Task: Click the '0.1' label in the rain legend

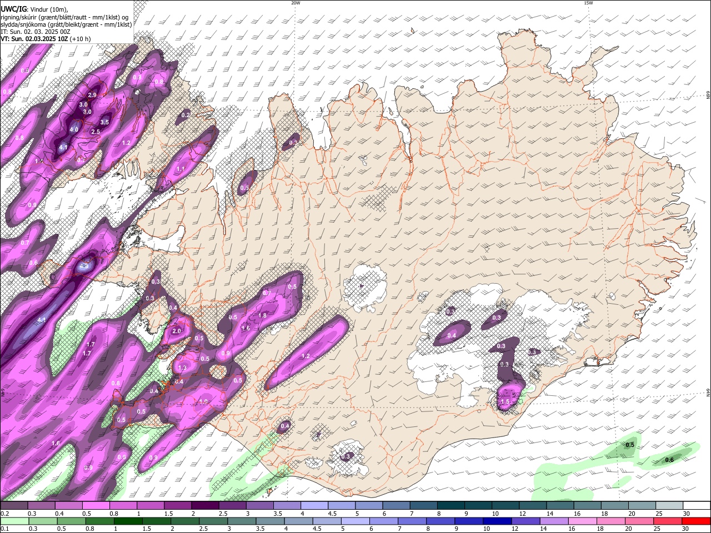Action: pyautogui.click(x=4, y=529)
